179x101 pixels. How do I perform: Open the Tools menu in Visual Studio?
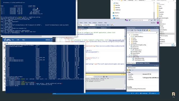86,23
